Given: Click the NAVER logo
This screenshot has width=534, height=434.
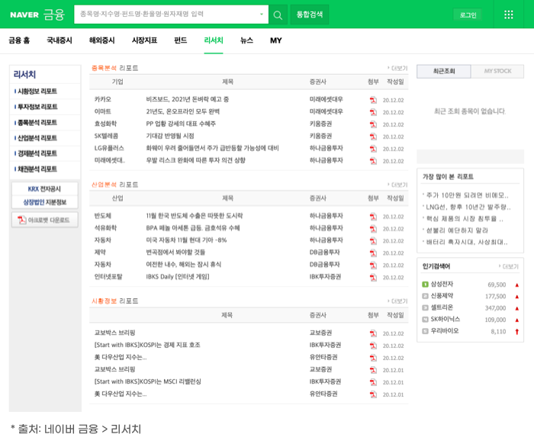Looking at the screenshot, I should [x=24, y=14].
